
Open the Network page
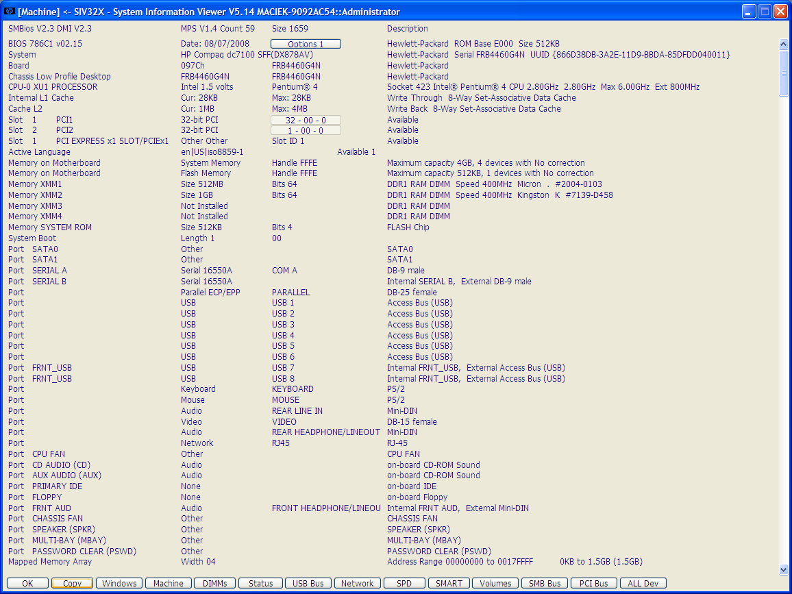[357, 584]
